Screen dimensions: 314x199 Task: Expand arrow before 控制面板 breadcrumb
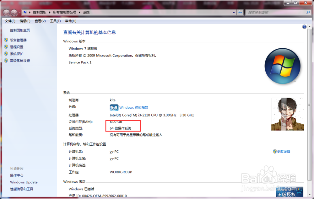point(30,13)
